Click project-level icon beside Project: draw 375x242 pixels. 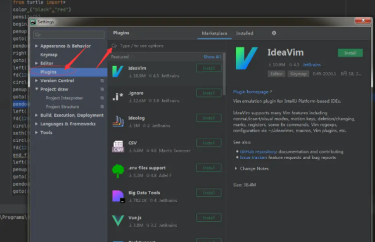(x=102, y=89)
